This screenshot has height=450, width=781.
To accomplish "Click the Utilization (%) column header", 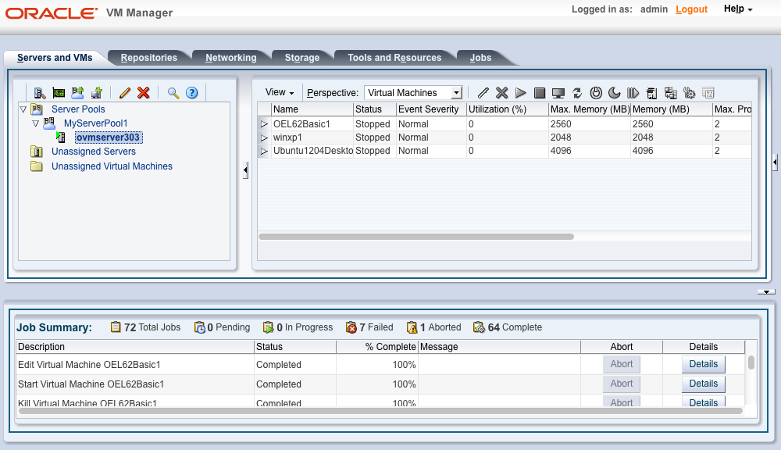I will [507, 109].
